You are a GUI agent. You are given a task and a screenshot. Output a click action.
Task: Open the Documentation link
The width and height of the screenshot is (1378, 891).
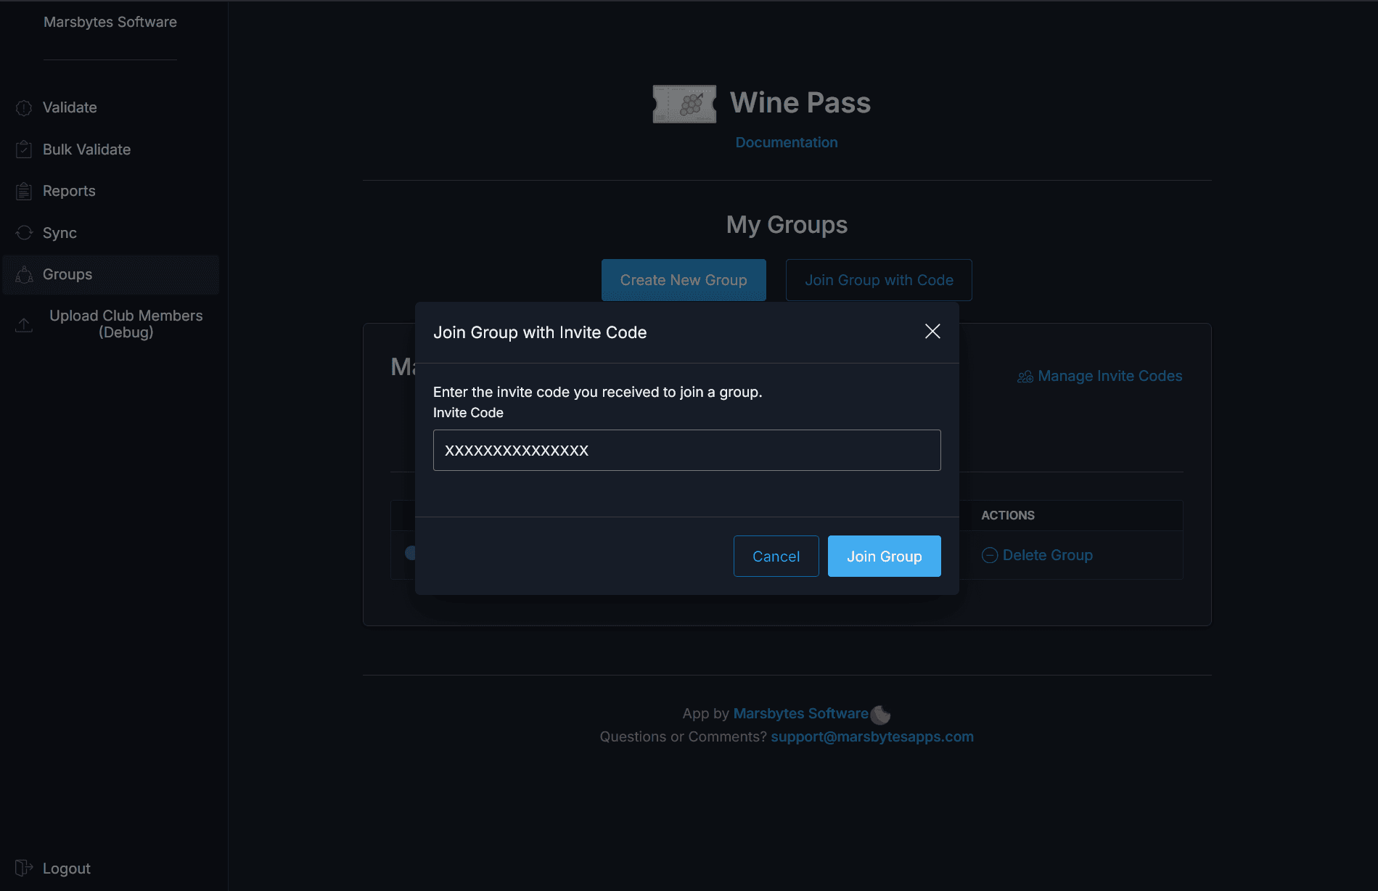point(786,142)
